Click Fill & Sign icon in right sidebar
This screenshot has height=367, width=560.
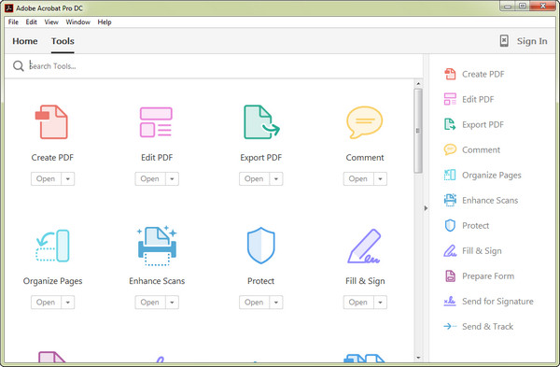[450, 251]
